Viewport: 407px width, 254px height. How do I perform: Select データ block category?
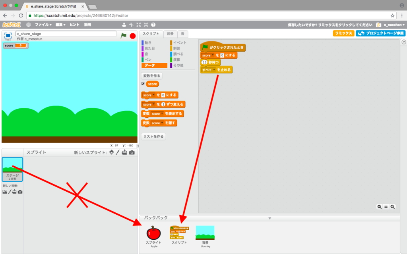click(x=154, y=65)
